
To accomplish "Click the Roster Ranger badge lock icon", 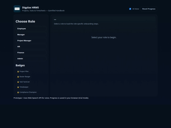I will tap(18, 77).
